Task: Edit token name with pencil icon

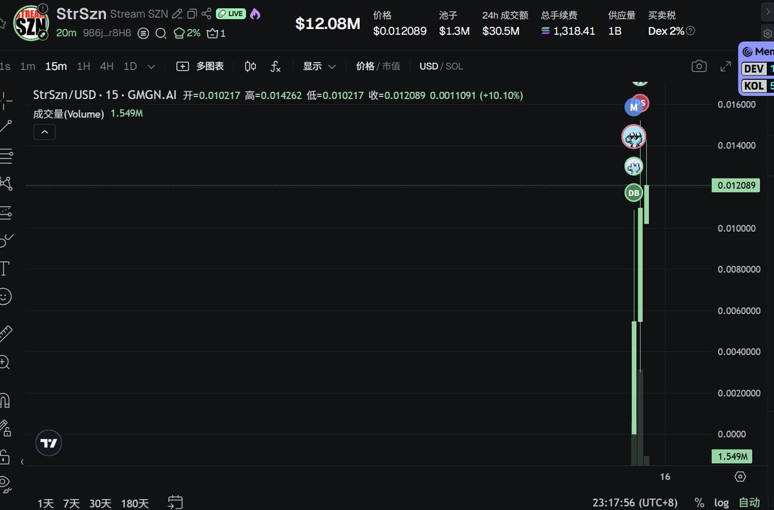Action: pyautogui.click(x=177, y=14)
